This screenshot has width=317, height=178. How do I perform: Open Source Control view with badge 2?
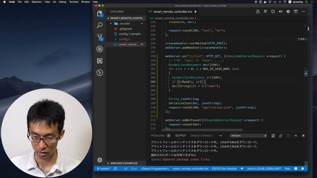100,37
